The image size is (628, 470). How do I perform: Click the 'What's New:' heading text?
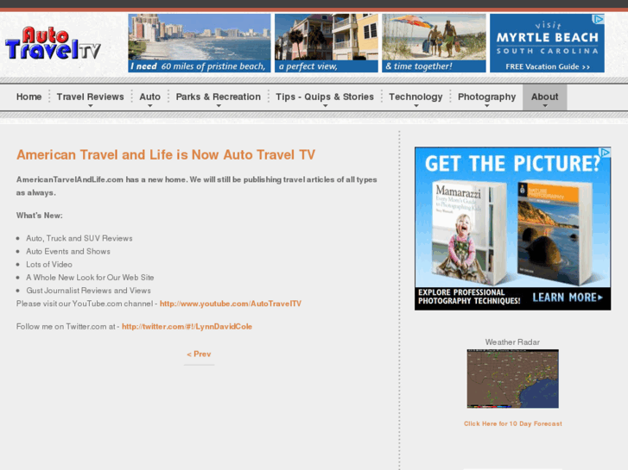coord(39,216)
